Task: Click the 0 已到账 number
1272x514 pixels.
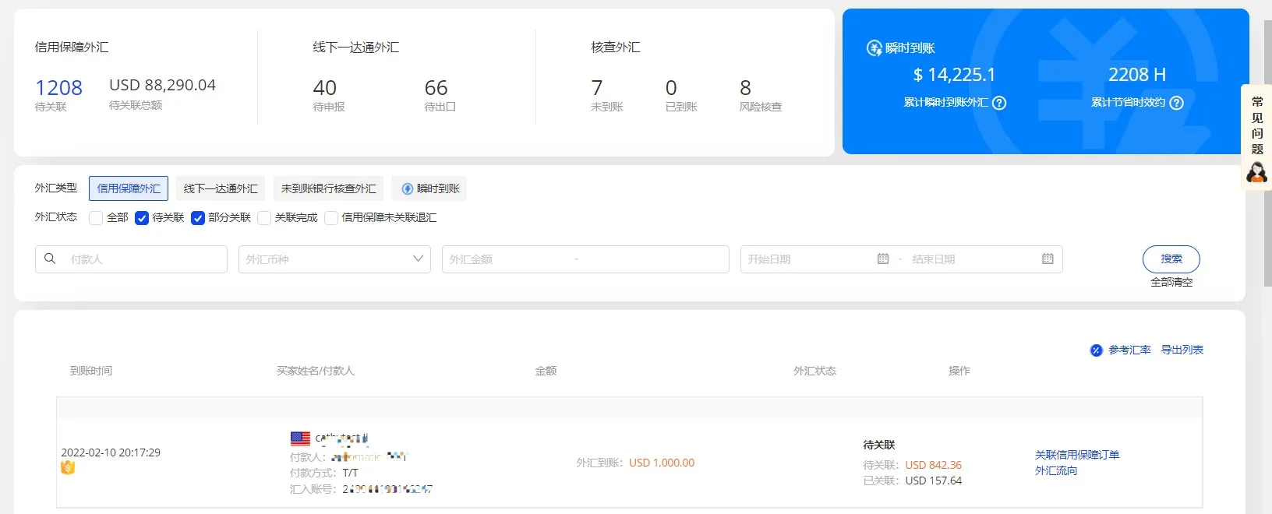Action: point(671,88)
